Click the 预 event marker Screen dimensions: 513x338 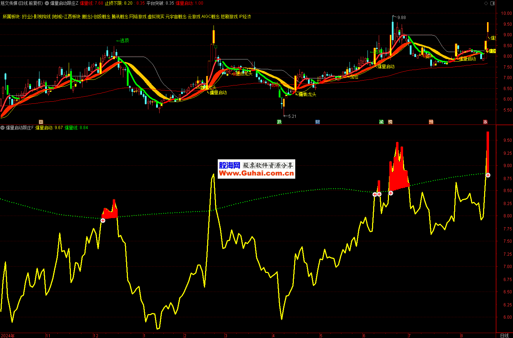pyautogui.click(x=431, y=122)
